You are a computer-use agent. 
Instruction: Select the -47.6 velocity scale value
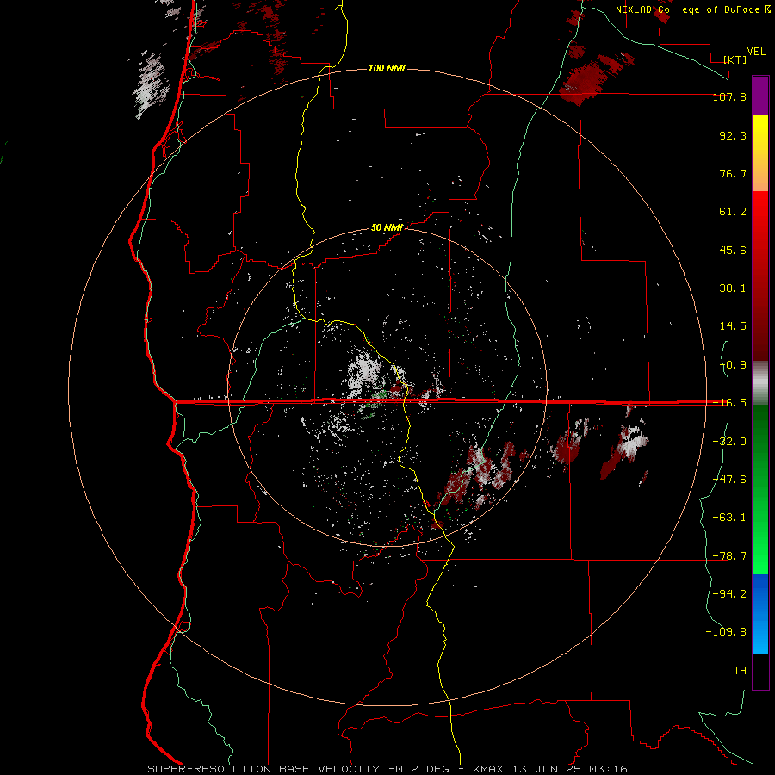pyautogui.click(x=729, y=480)
